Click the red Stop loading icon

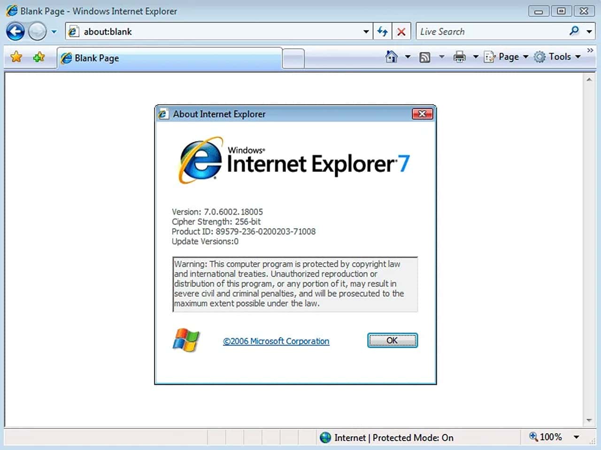point(401,31)
